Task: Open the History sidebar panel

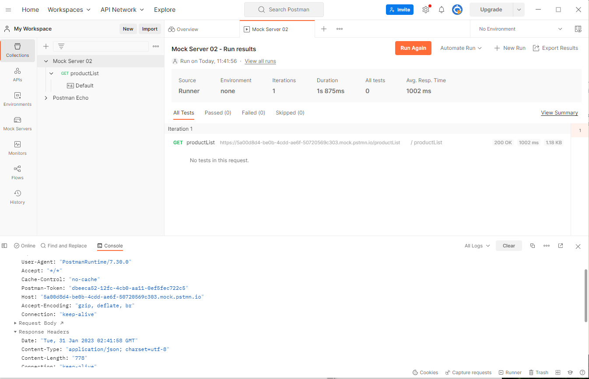Action: 18,198
